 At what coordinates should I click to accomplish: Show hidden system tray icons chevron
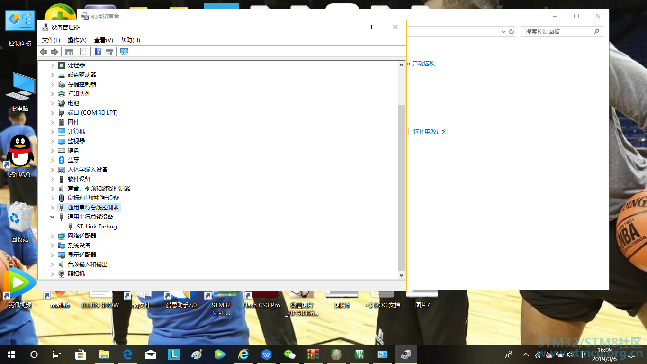(x=526, y=354)
